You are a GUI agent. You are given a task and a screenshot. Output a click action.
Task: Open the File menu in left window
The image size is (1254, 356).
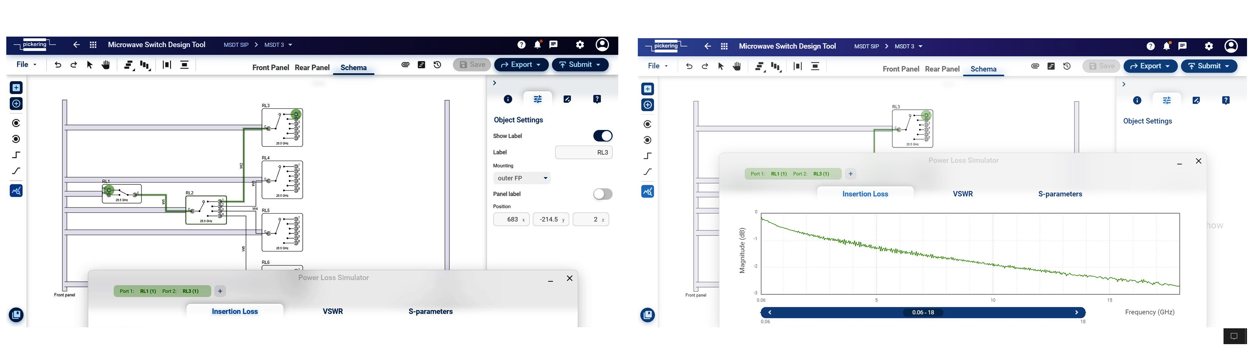26,65
